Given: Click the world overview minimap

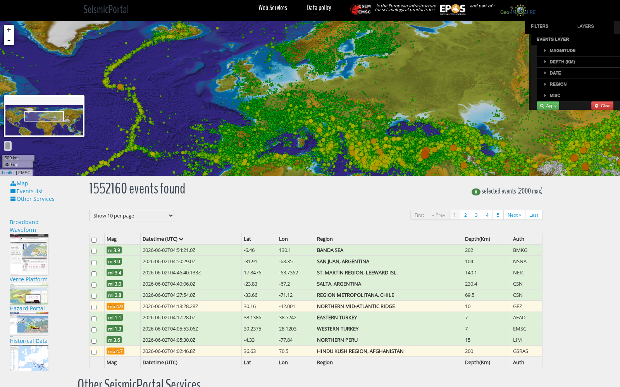Looking at the screenshot, I should click(44, 116).
